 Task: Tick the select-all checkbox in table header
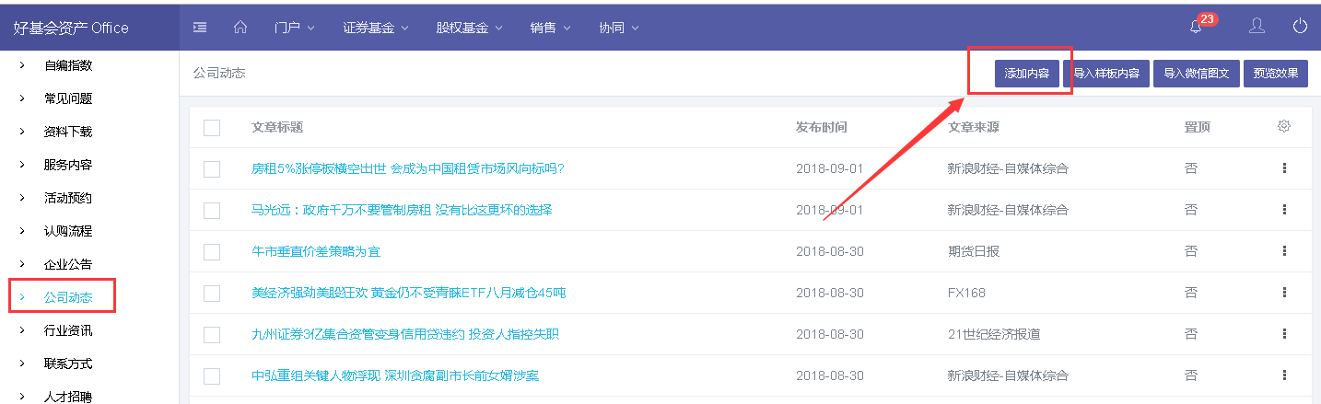[x=212, y=128]
